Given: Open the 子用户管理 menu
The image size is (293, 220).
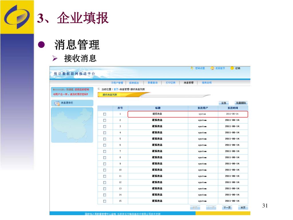Looking at the screenshot, I should point(117,83).
